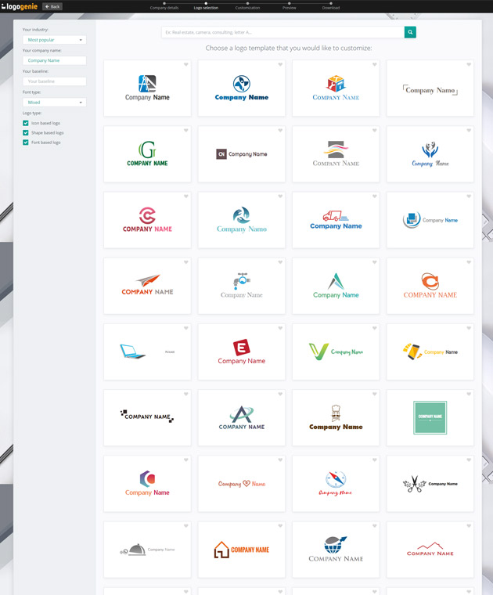The image size is (493, 595).
Task: Favorite the delivery truck logo
Action: click(374, 197)
